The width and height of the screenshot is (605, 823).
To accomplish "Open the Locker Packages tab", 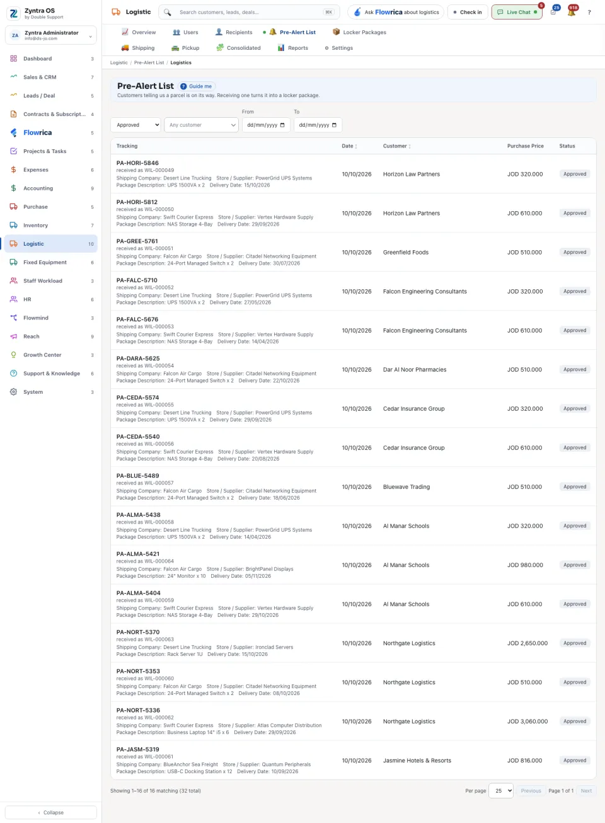I will (x=359, y=32).
